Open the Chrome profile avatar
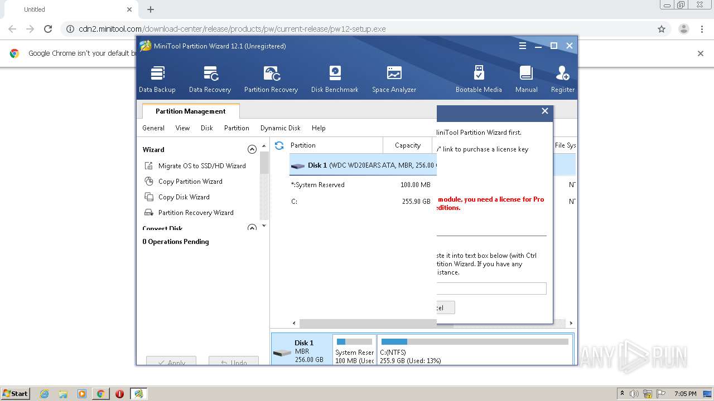 coord(683,29)
